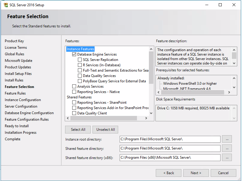
Task: Select the Shared Features tree node
Action: (x=79, y=97)
